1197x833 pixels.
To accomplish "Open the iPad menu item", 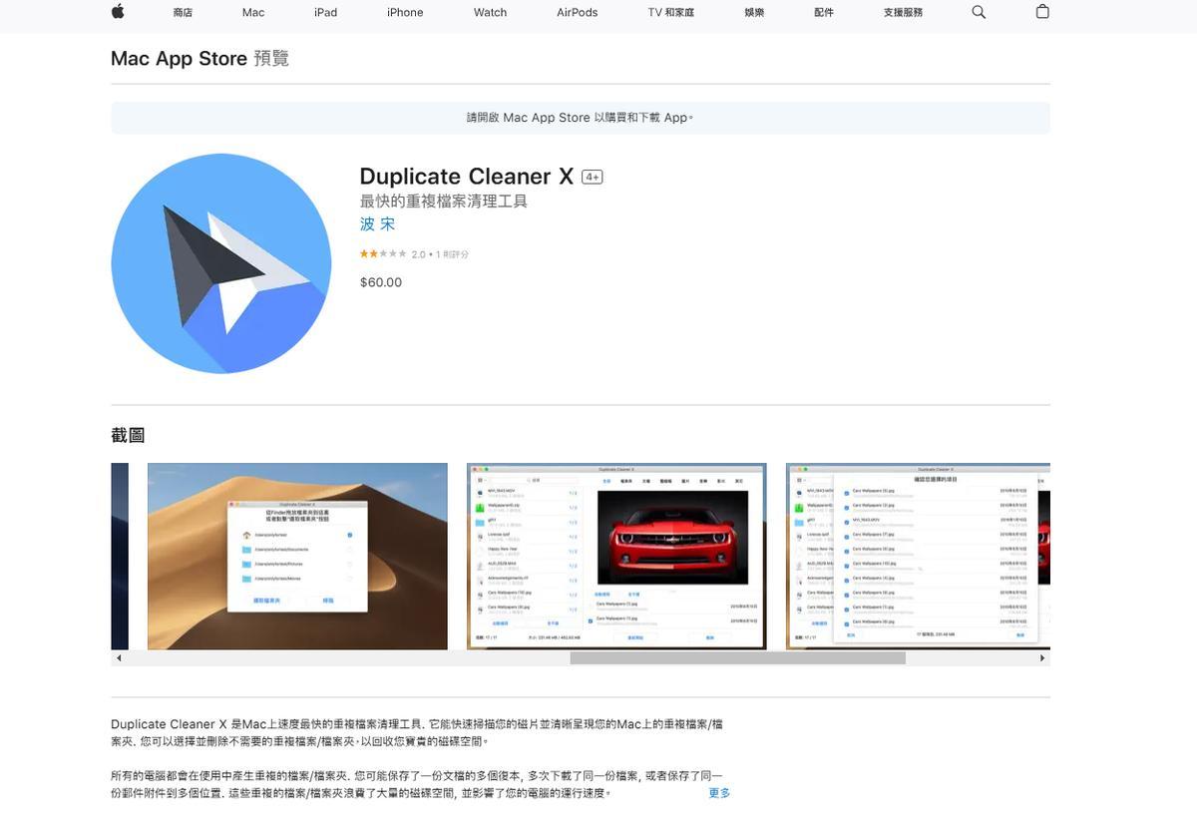I will [x=325, y=12].
